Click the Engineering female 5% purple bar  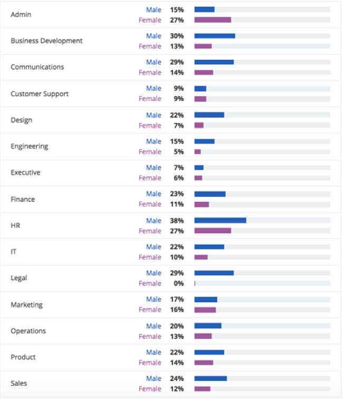(x=197, y=152)
